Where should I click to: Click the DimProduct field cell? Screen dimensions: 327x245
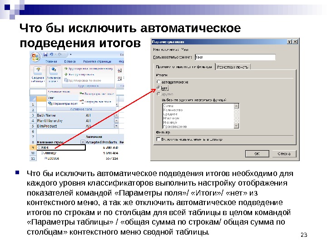(61, 126)
